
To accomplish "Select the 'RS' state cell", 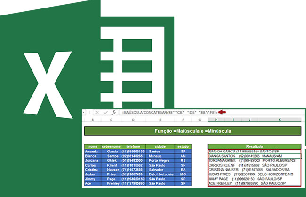I will point(183,160).
